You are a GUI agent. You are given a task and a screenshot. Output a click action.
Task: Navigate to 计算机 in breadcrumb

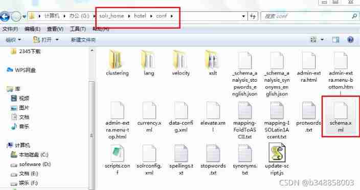click(x=52, y=16)
